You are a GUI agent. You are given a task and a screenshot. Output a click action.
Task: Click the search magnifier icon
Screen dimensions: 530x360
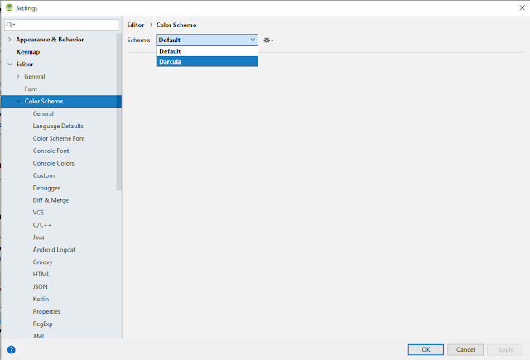10,25
